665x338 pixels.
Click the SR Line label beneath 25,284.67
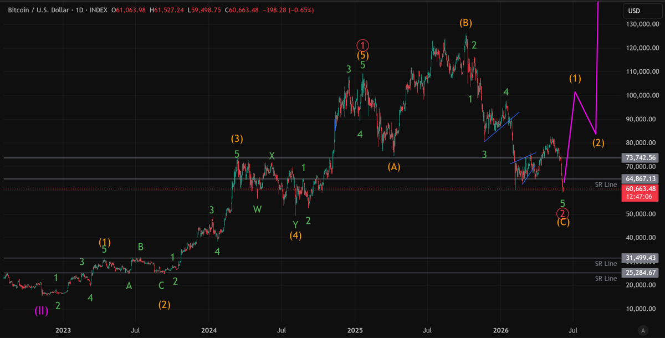pyautogui.click(x=606, y=278)
